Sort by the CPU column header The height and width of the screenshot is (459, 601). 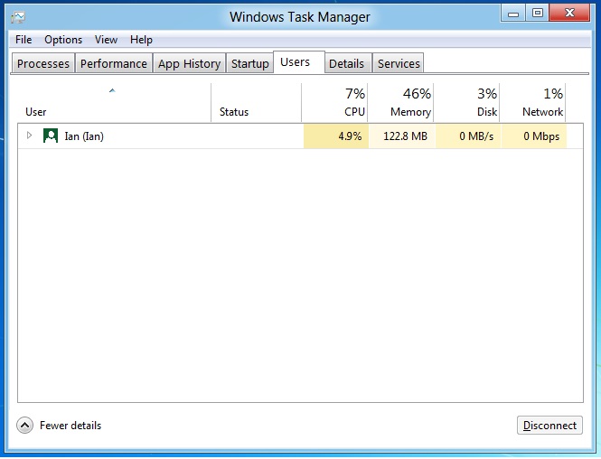coord(334,102)
